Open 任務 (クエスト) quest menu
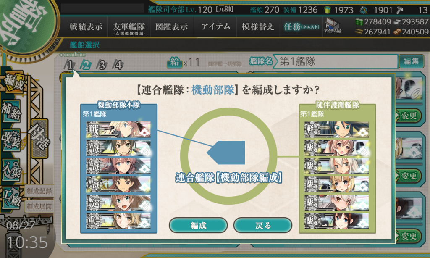The height and width of the screenshot is (258, 430). coord(301,27)
